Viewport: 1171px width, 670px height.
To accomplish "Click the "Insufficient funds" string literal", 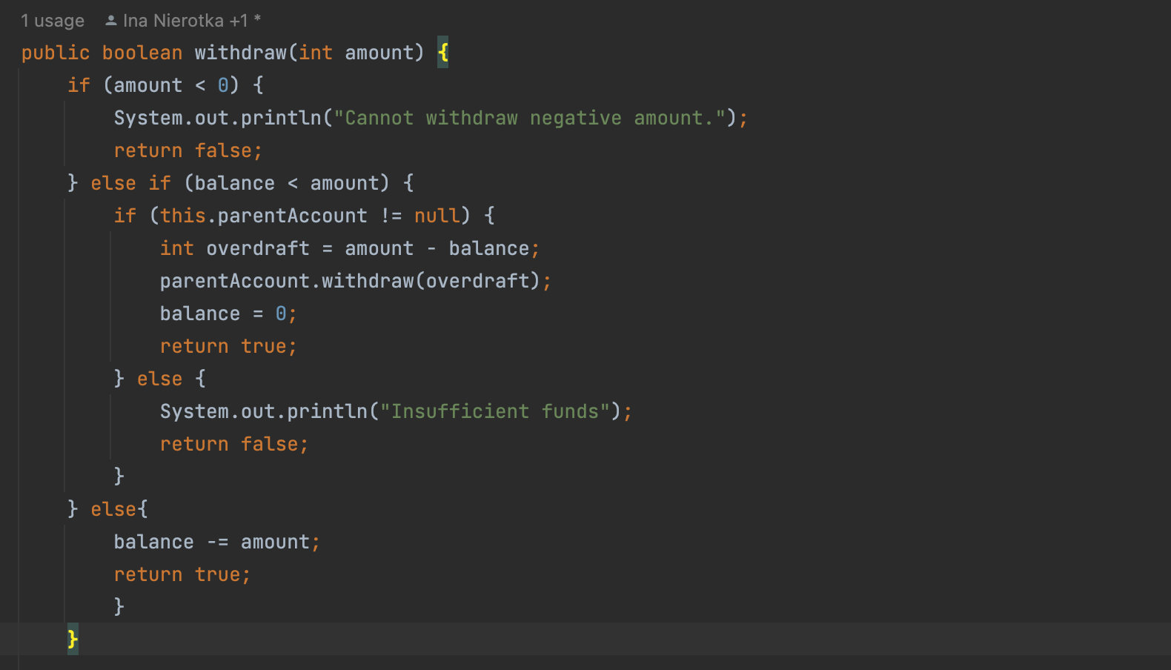I will pos(494,411).
